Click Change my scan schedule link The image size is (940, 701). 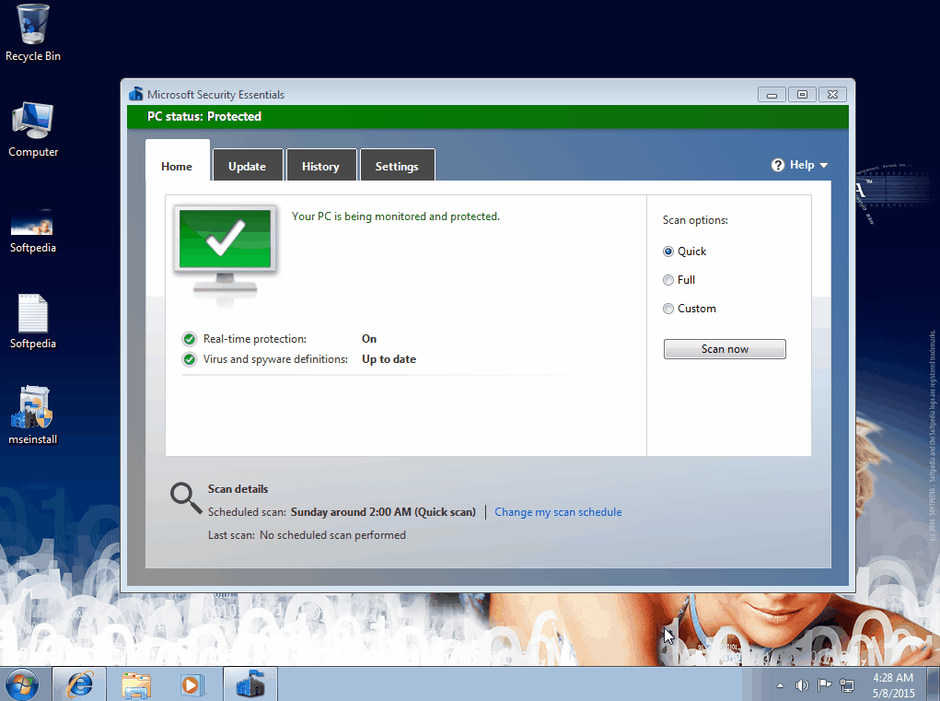pyautogui.click(x=558, y=512)
